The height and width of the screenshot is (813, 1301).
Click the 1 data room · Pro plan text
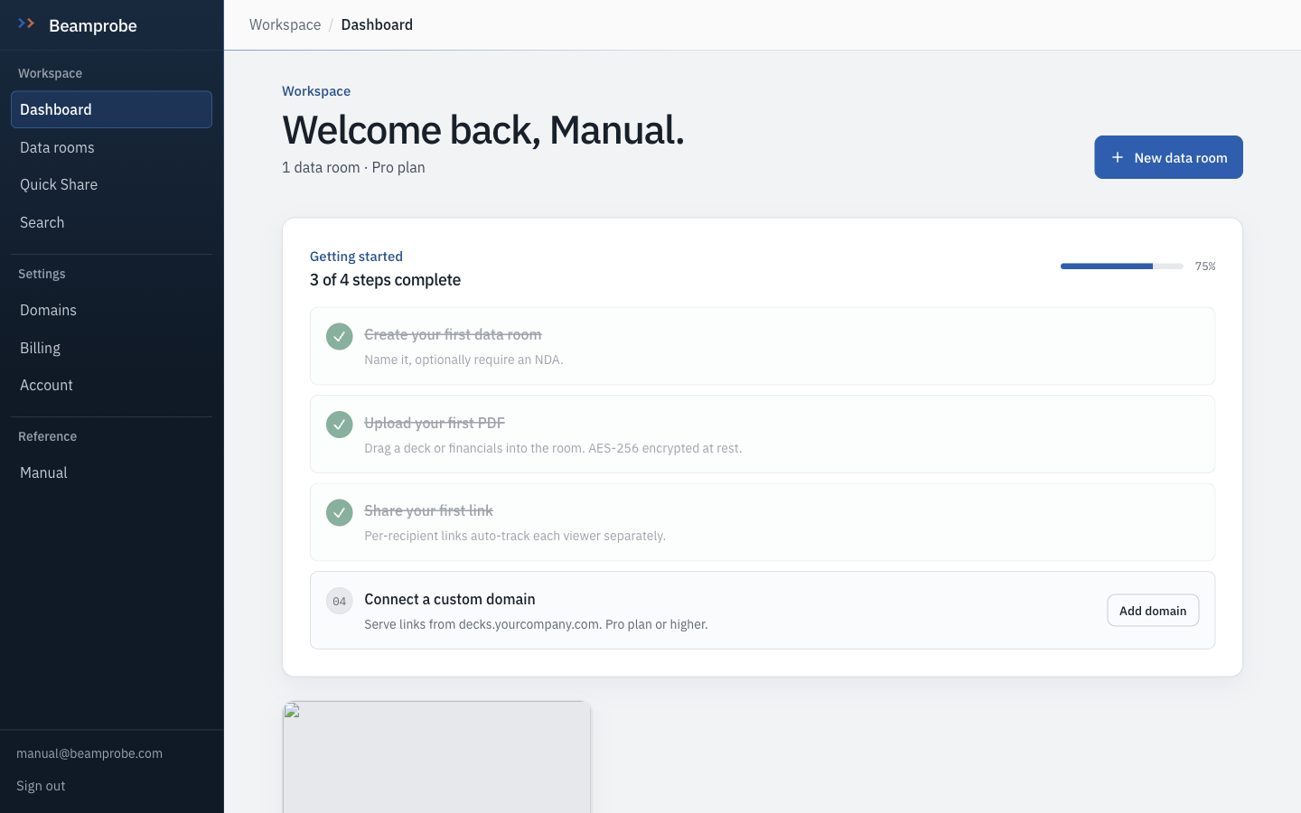click(353, 167)
